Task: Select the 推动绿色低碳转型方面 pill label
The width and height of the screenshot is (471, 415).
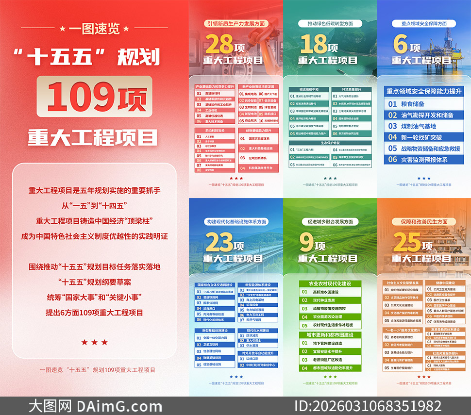Action: pos(330,23)
